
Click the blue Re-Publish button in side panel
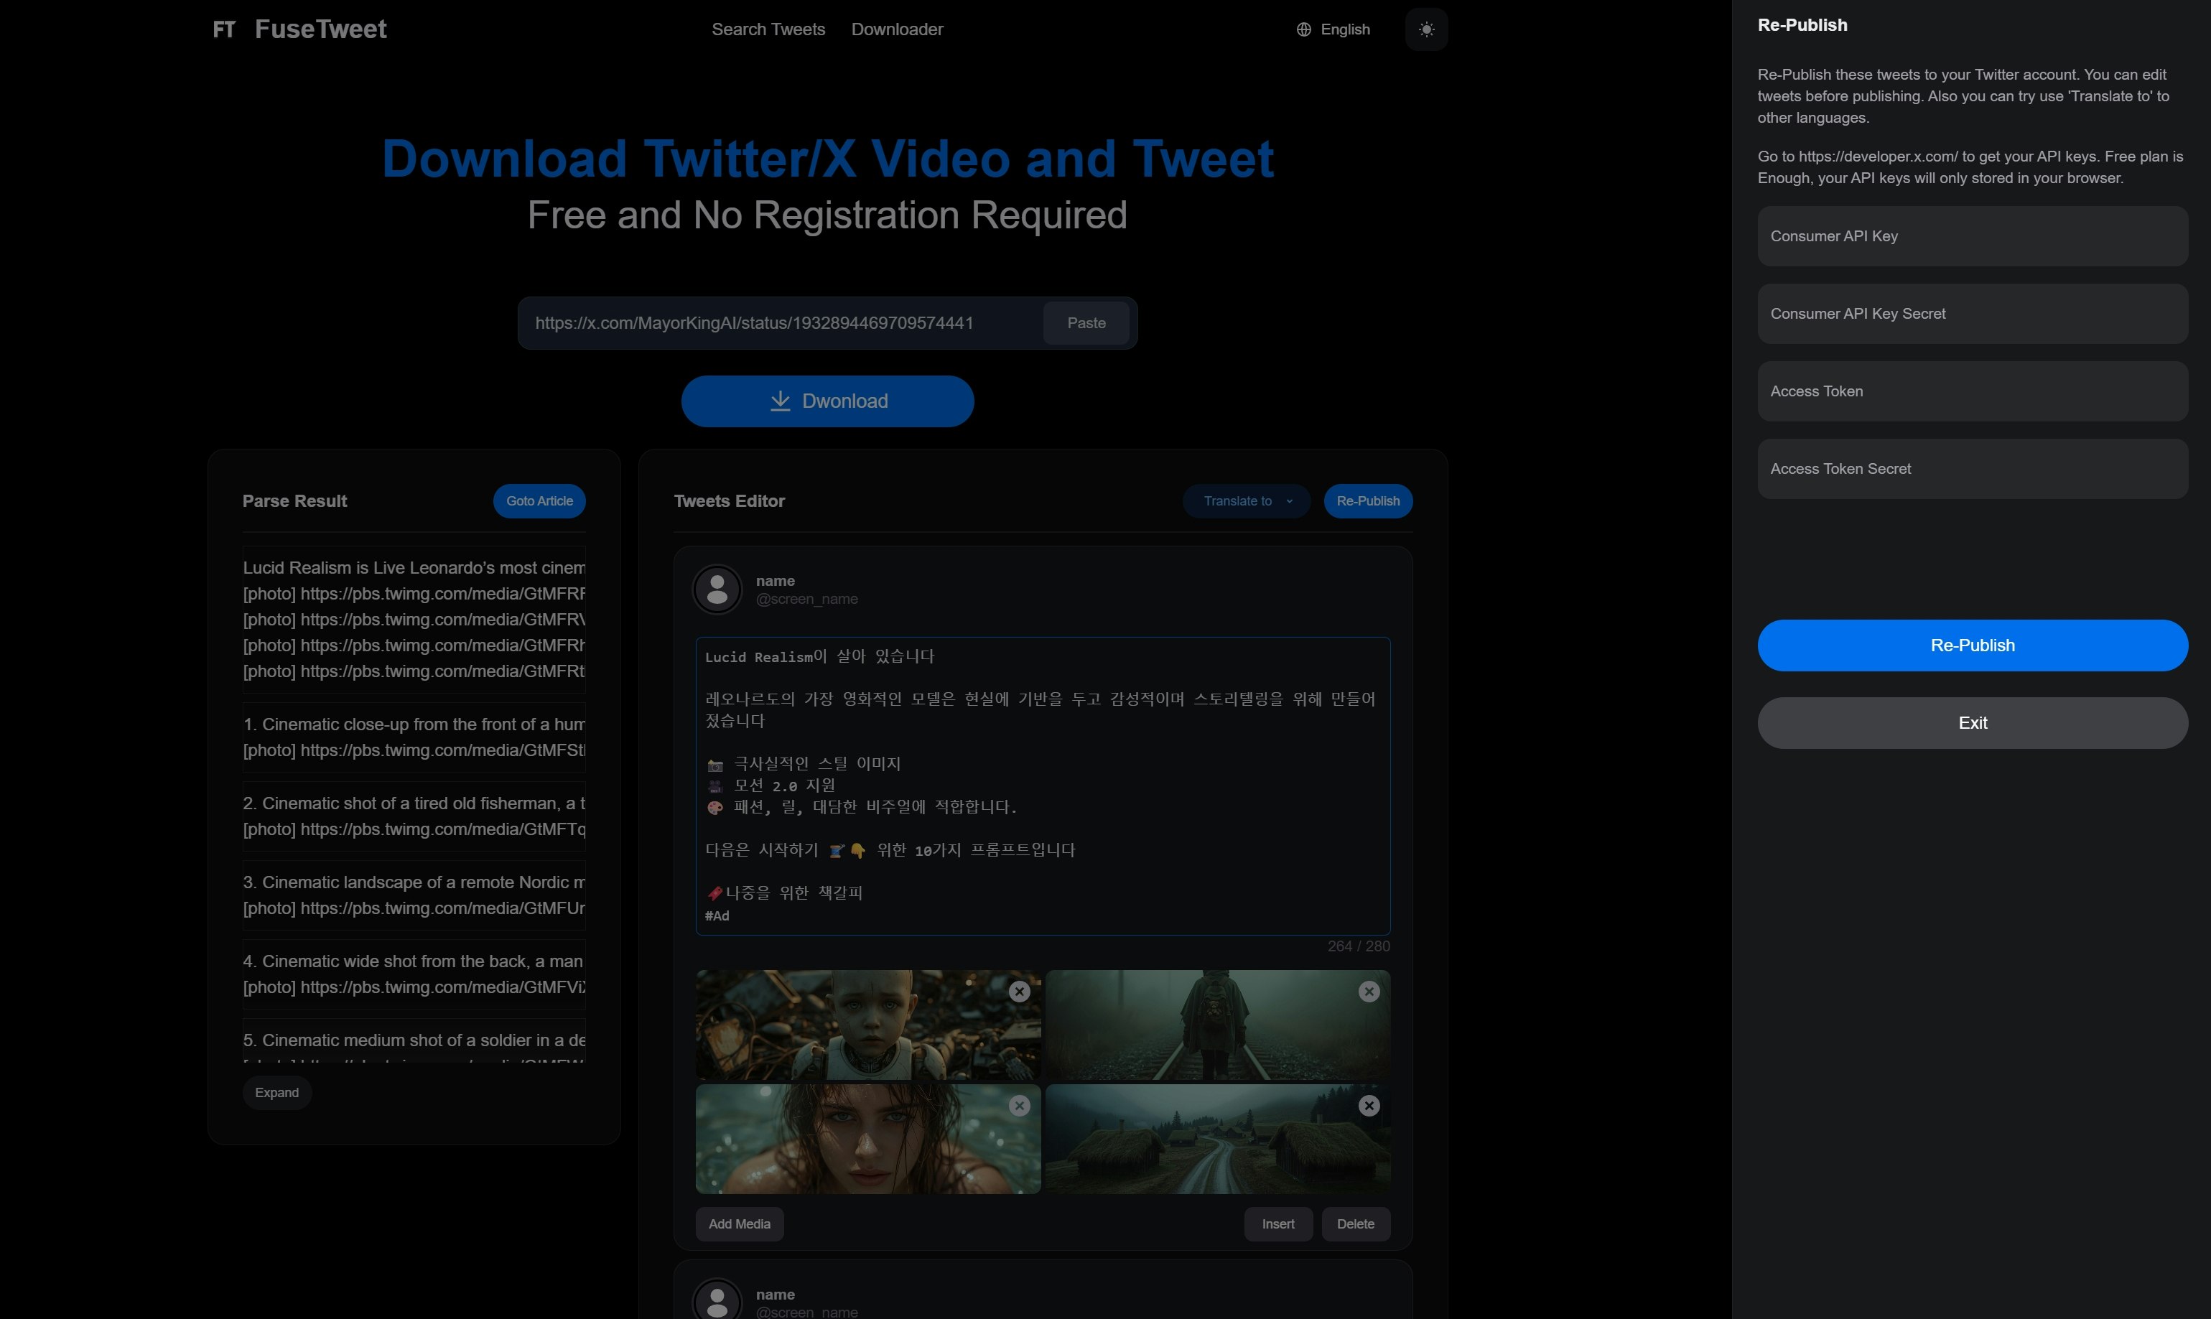click(x=1972, y=645)
